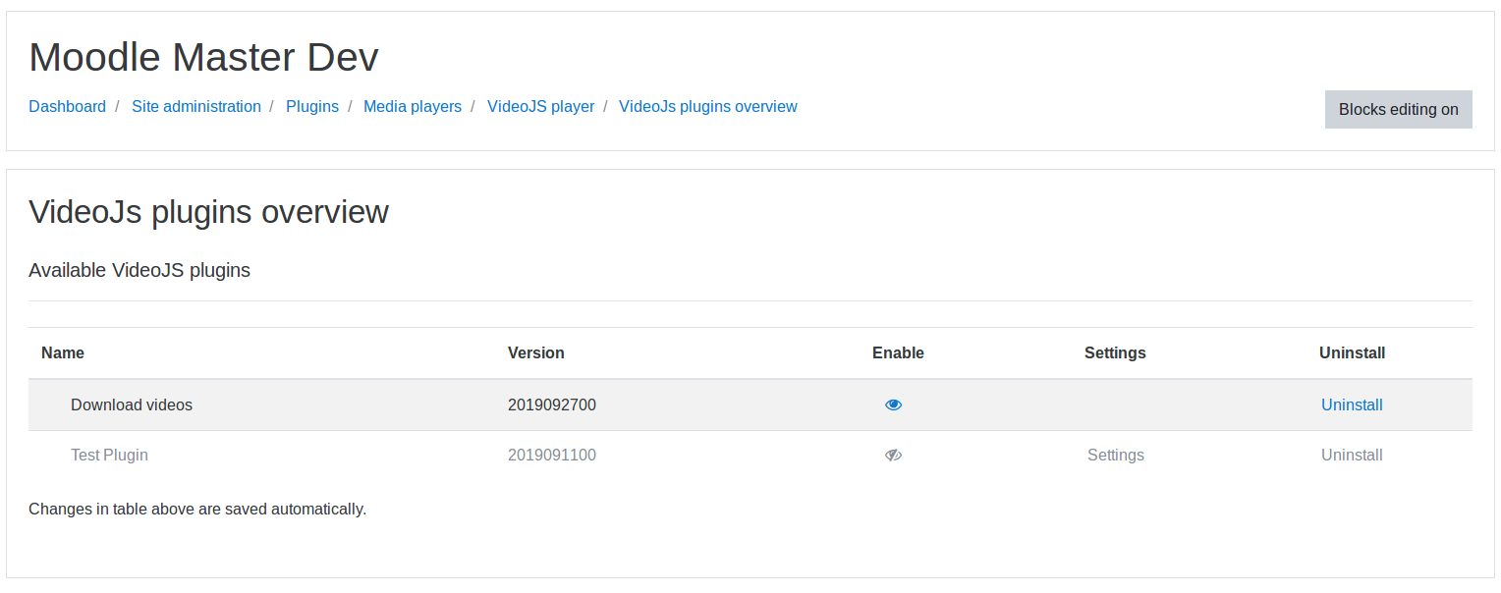Screen dimensions: 1501x593
Task: Uninstall the Download videos plugin
Action: point(1352,404)
